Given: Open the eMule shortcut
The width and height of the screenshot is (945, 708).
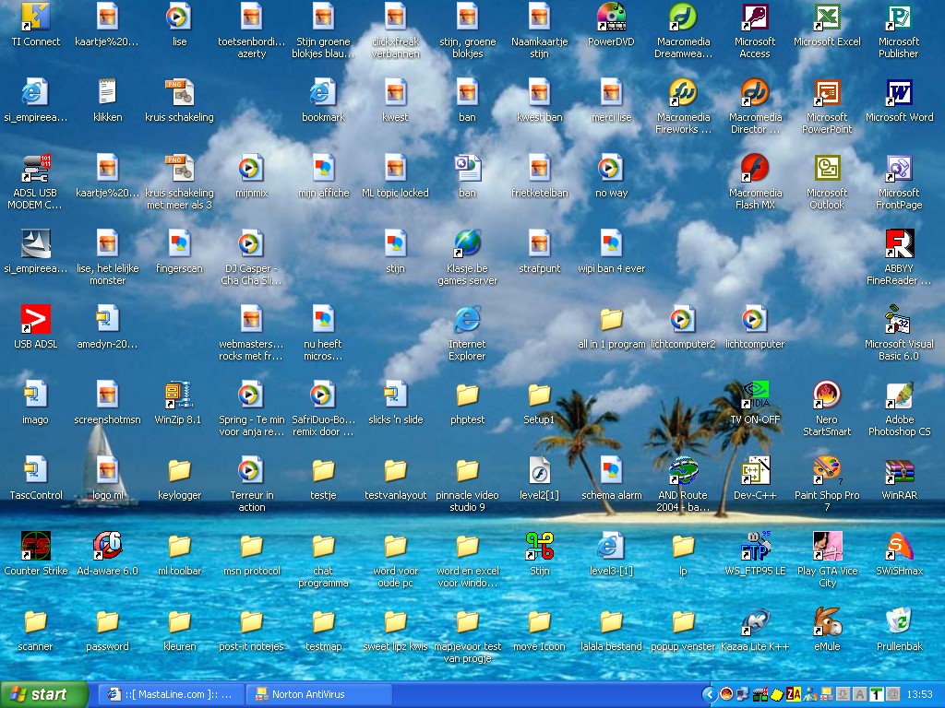Looking at the screenshot, I should coord(827,622).
